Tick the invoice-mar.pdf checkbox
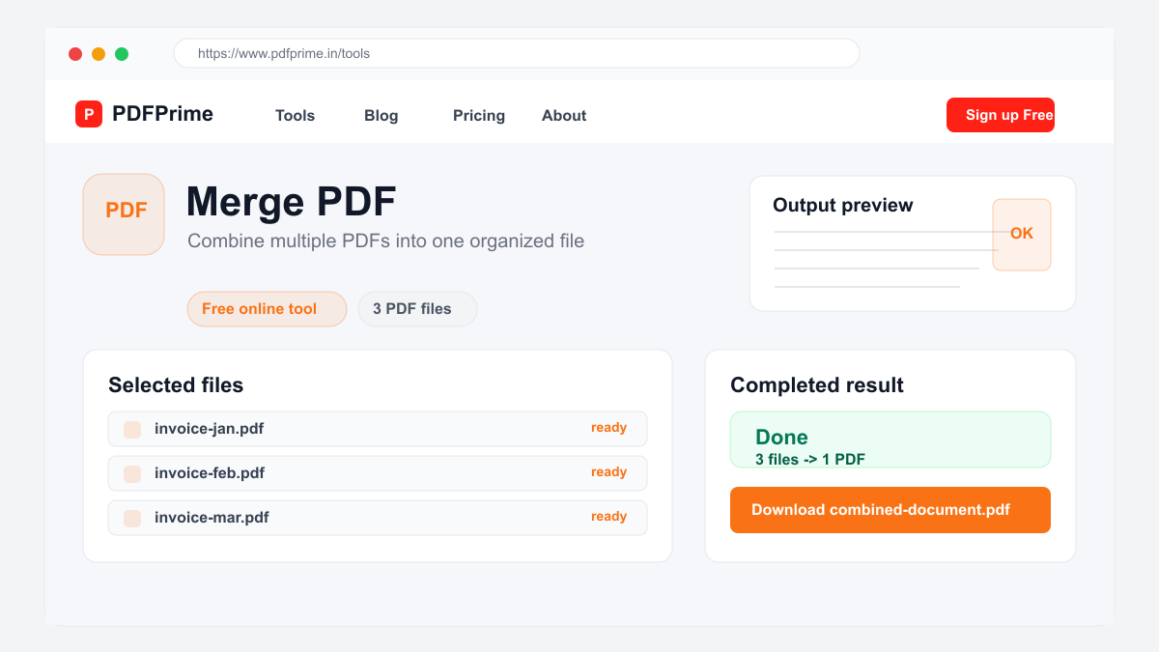This screenshot has width=1159, height=652. pyautogui.click(x=132, y=519)
